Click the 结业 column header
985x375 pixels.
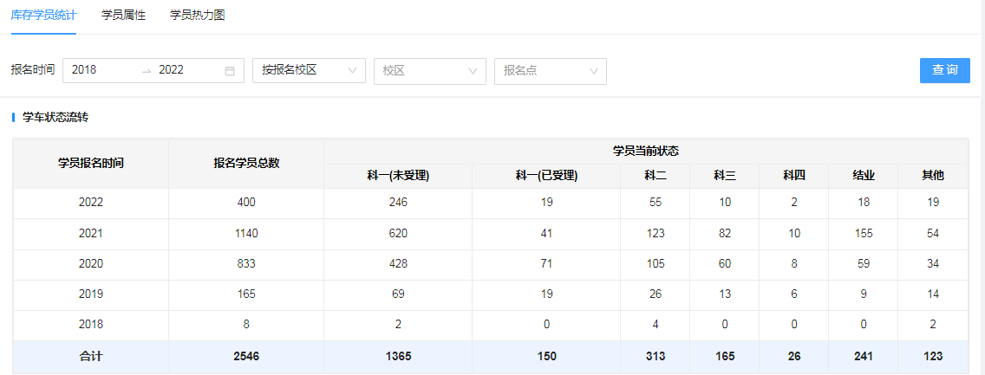[863, 176]
